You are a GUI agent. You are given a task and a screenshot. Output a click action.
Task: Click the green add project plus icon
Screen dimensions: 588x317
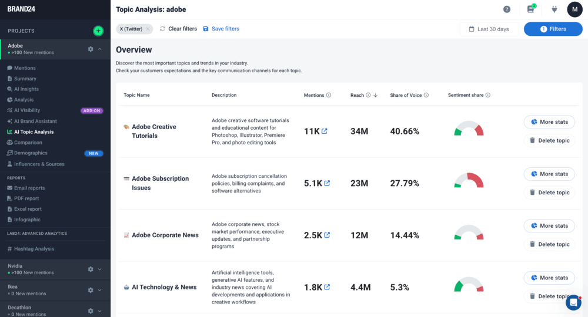(98, 31)
